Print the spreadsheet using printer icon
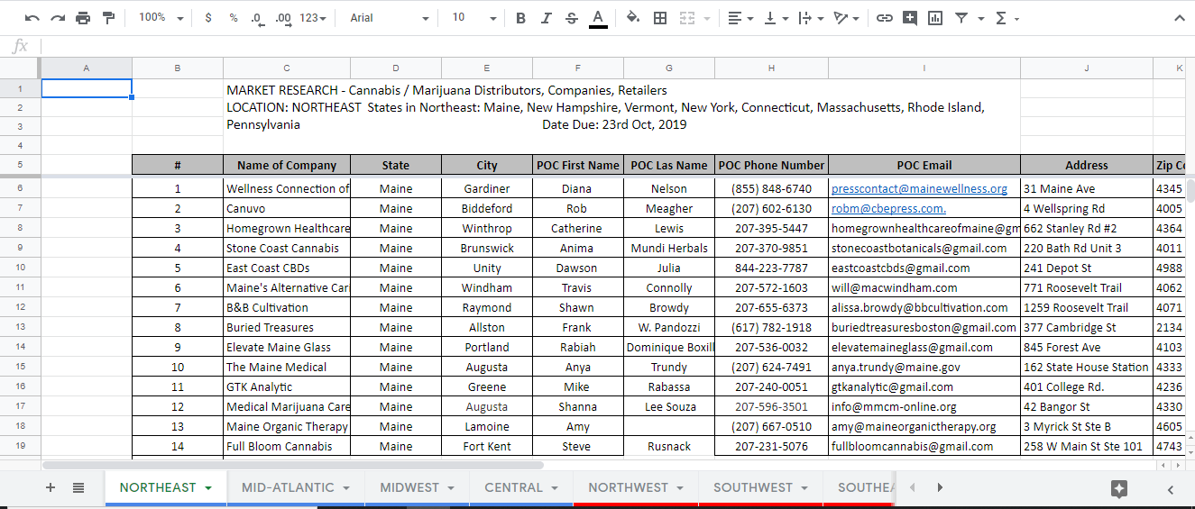This screenshot has width=1195, height=509. click(x=83, y=18)
